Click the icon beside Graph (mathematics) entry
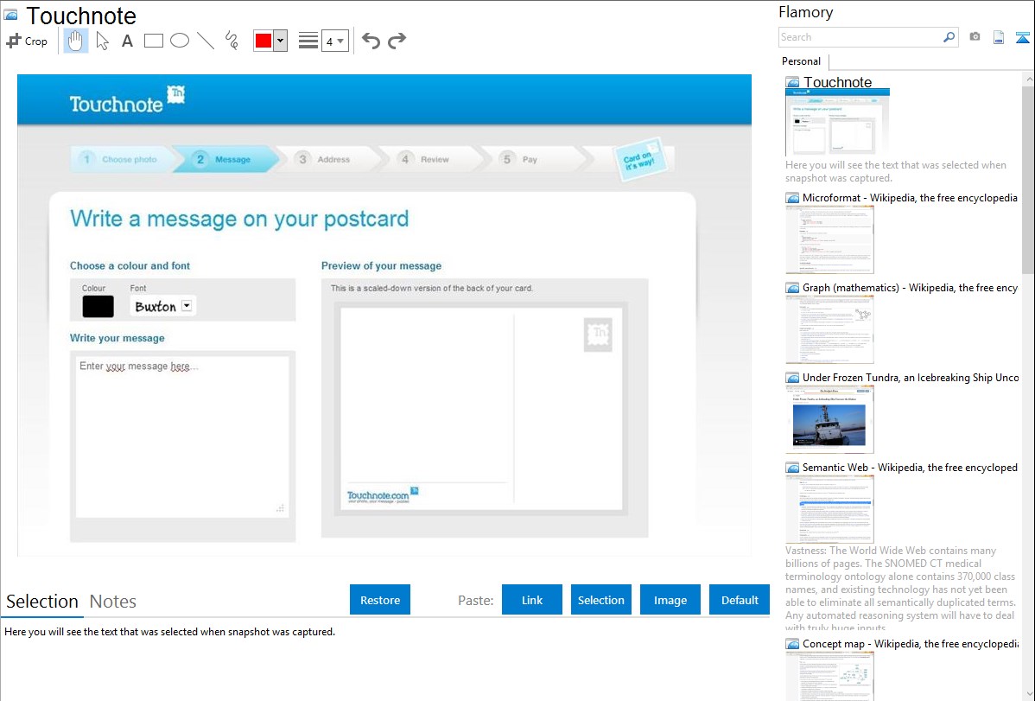The width and height of the screenshot is (1035, 701). click(792, 288)
